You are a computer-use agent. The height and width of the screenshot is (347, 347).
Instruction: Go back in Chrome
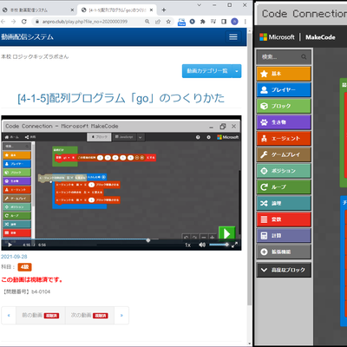pyautogui.click(x=3, y=22)
